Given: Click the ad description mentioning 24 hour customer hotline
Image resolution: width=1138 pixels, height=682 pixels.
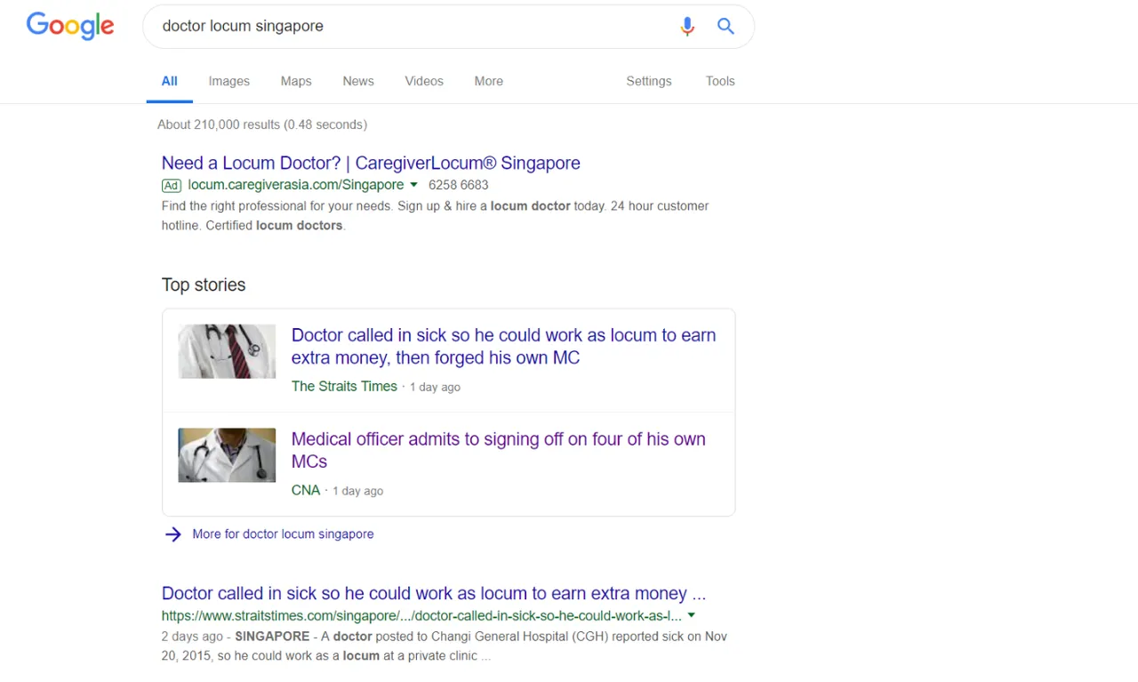Looking at the screenshot, I should click(x=436, y=216).
